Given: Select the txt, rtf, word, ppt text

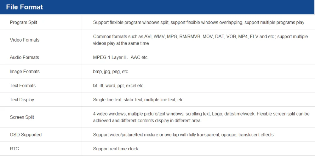Looking at the screenshot, I should 118,86.
